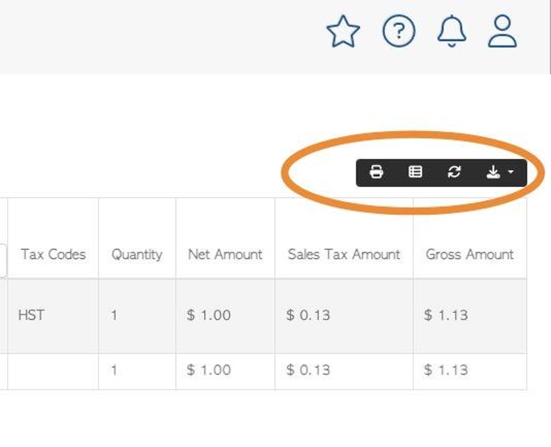Click the refresh arrows icon
Viewport: 551px width, 447px height.
[x=454, y=172]
